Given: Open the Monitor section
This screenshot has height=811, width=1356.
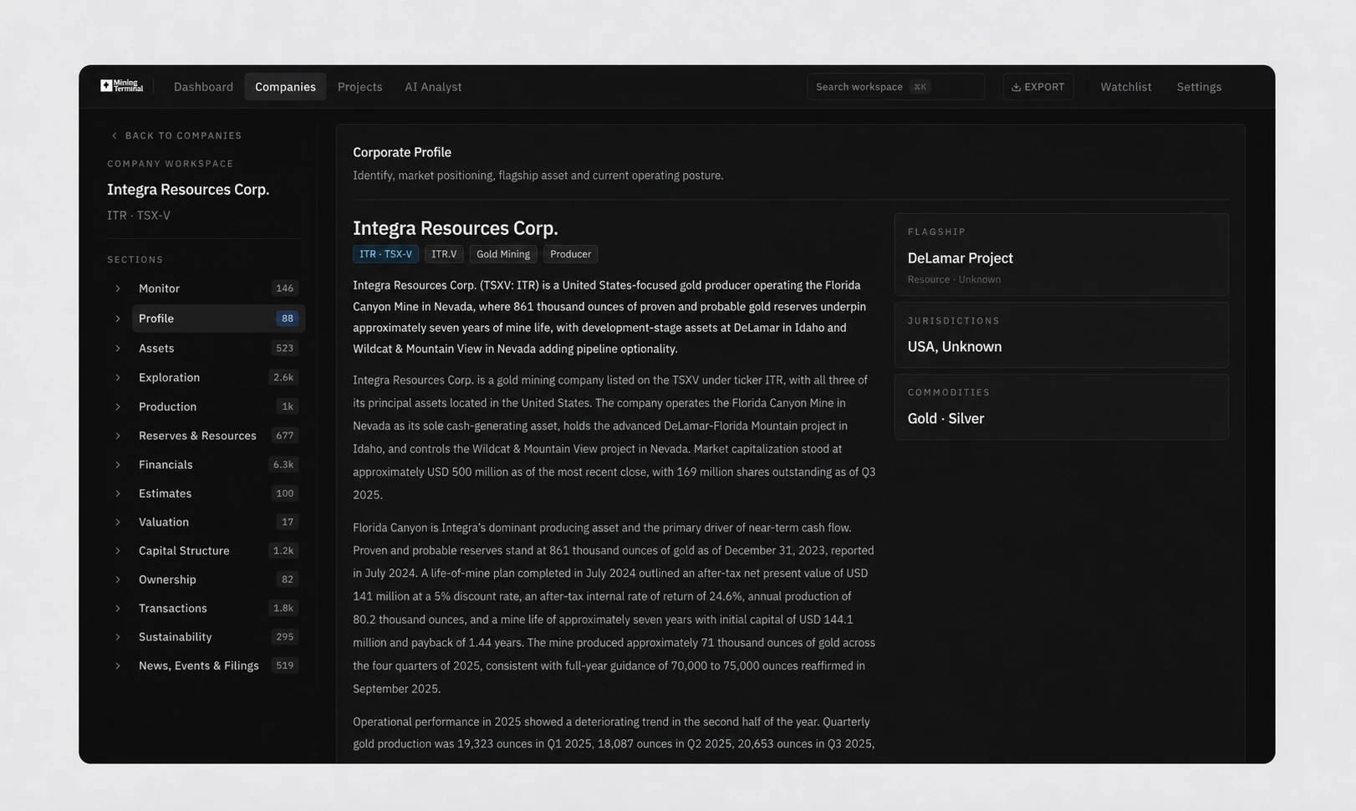Looking at the screenshot, I should tap(218, 288).
